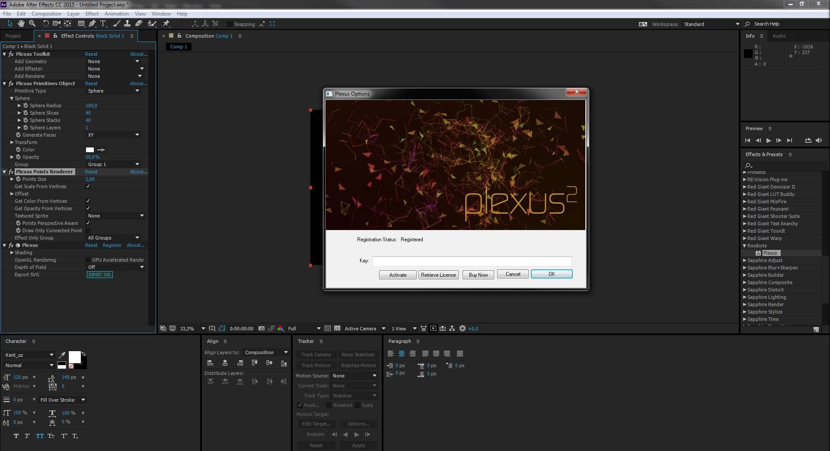Uncheck Get Opacity From Vertices
The height and width of the screenshot is (451, 830).
point(88,208)
